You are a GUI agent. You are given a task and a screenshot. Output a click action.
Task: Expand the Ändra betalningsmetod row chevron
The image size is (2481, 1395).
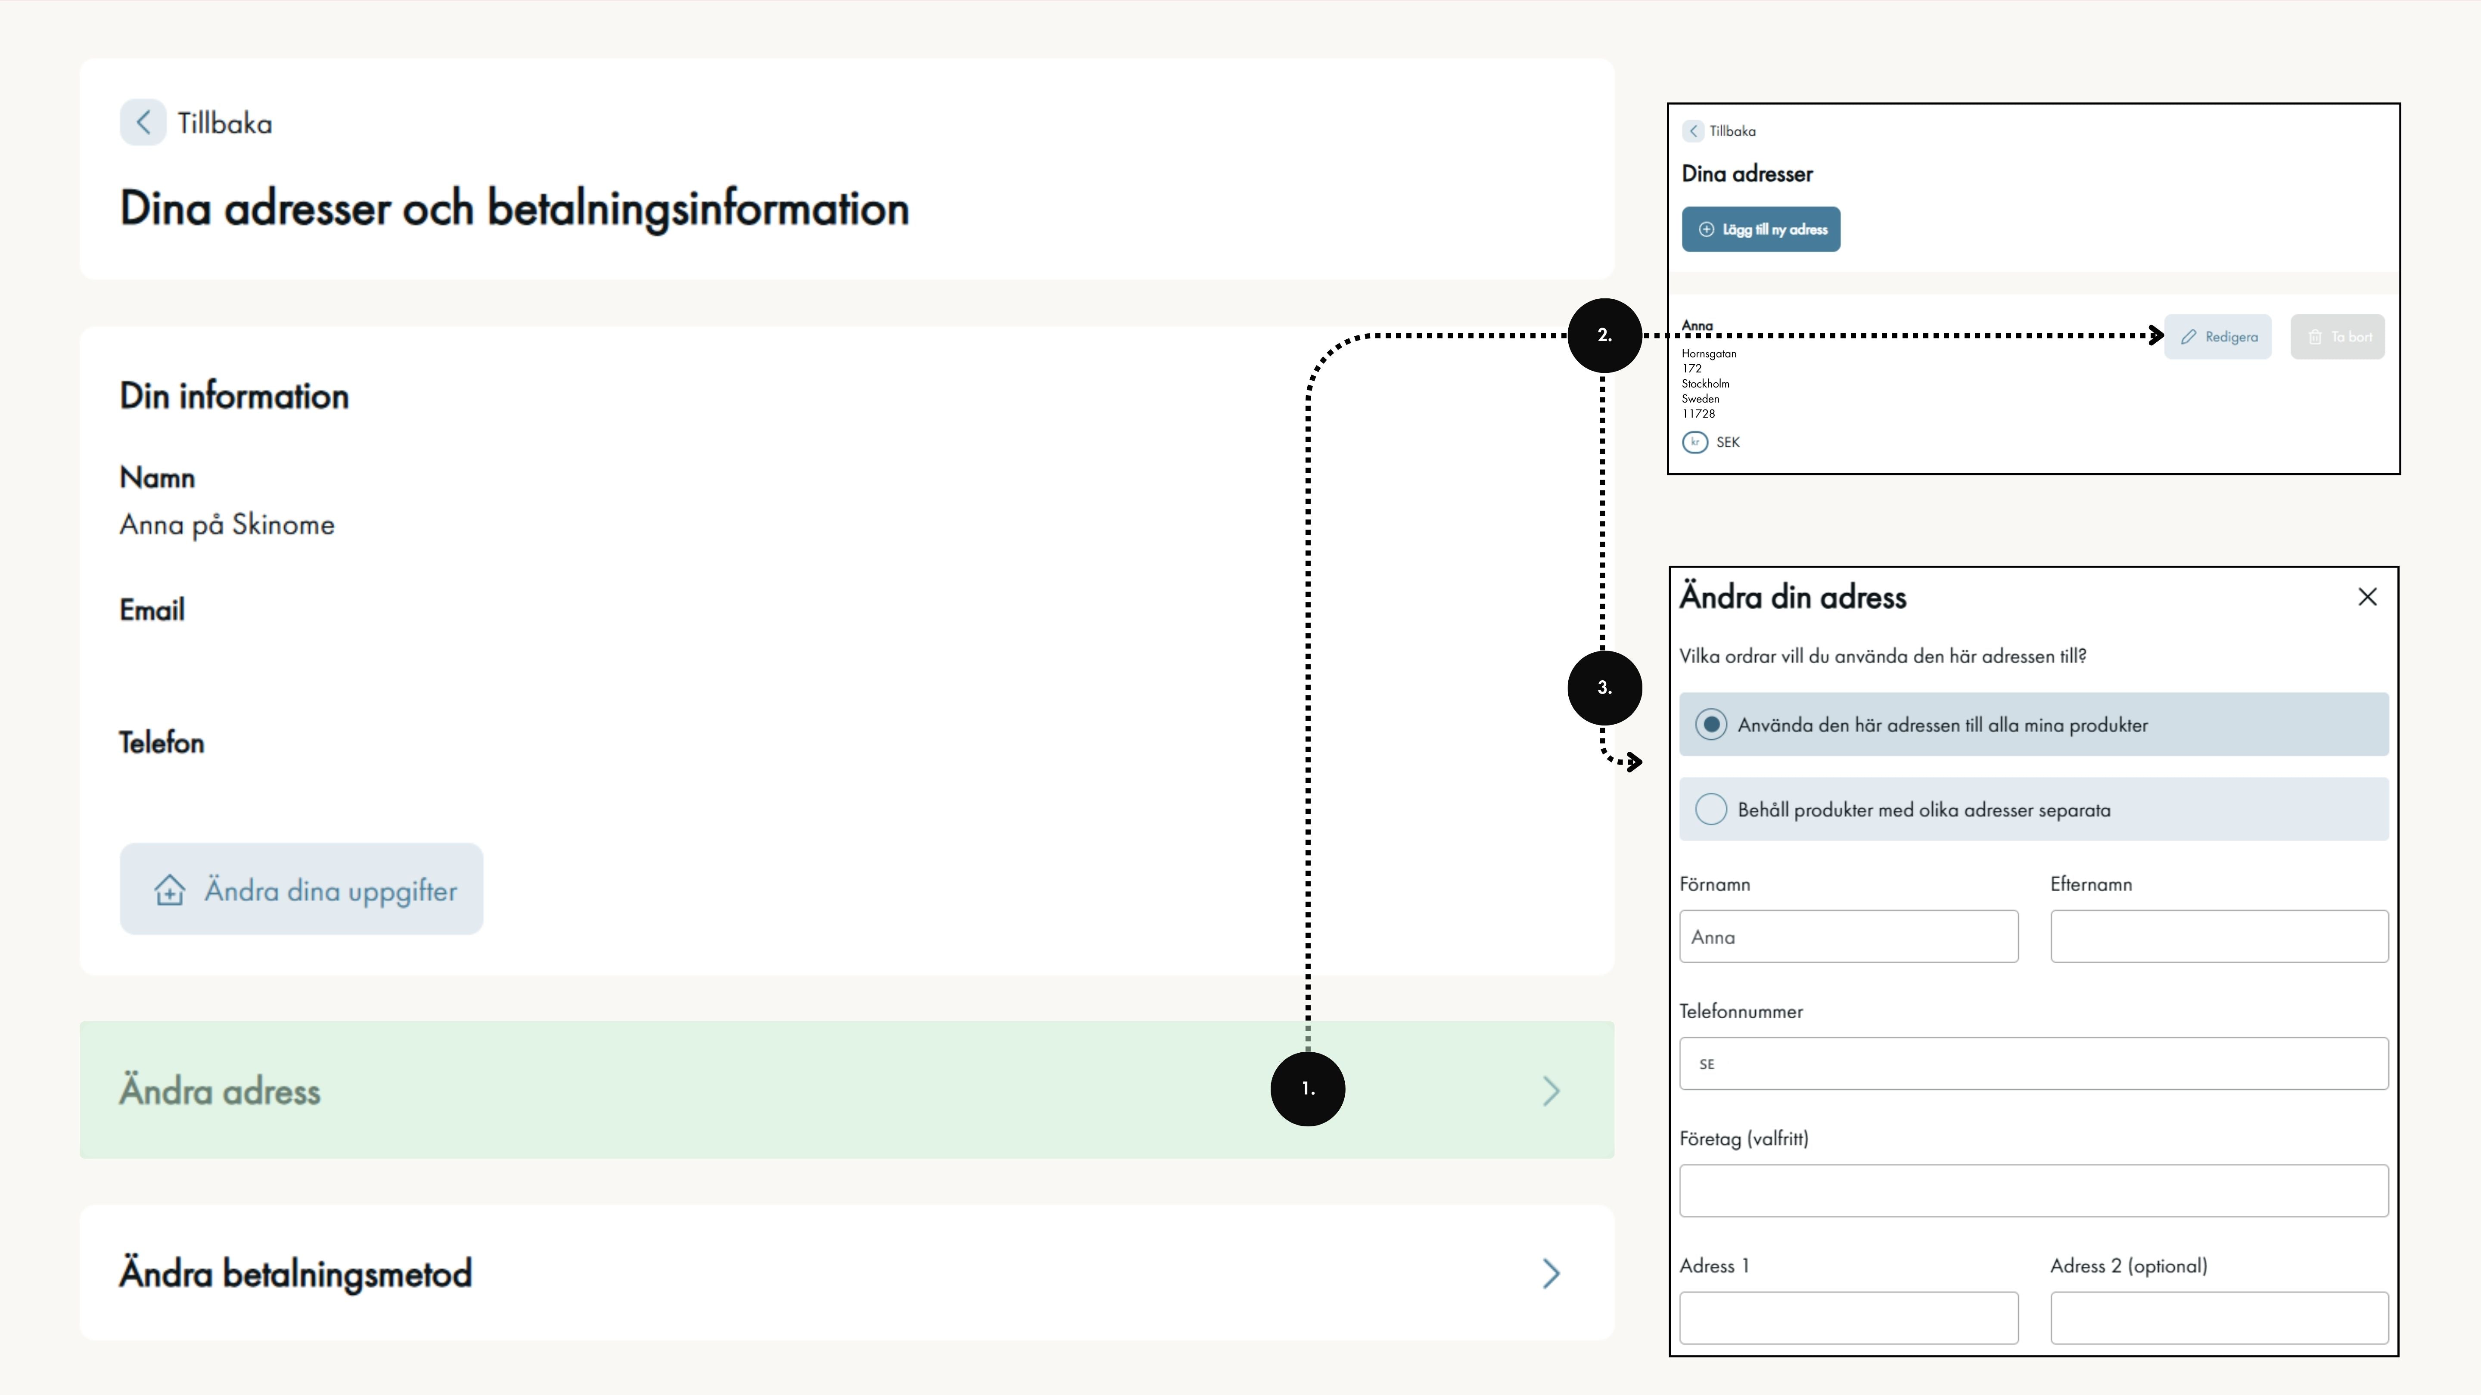point(1551,1273)
